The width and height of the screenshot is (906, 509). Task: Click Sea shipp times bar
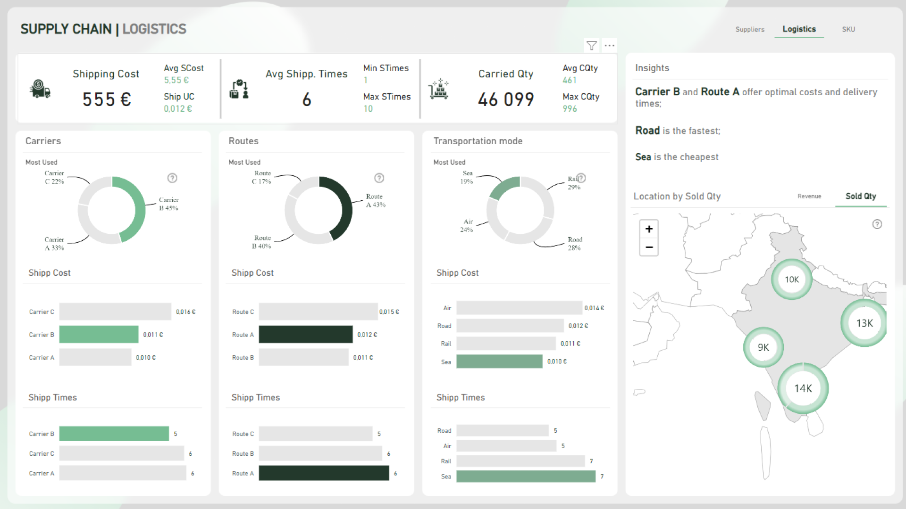coord(526,476)
